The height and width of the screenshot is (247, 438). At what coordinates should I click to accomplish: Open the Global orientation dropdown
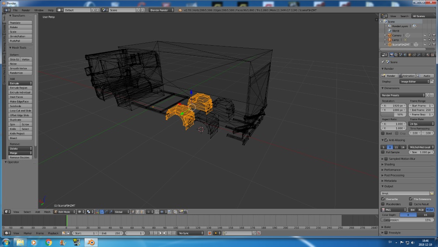point(122,212)
